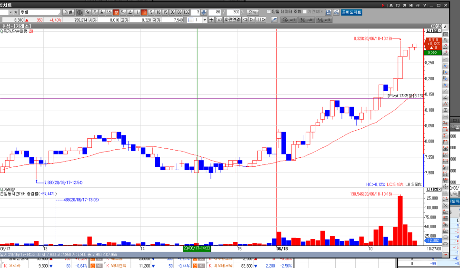Viewport: 460px width, 268px height.
Task: Click the green 20/06/17-14:33 time marker
Action: tap(197, 249)
